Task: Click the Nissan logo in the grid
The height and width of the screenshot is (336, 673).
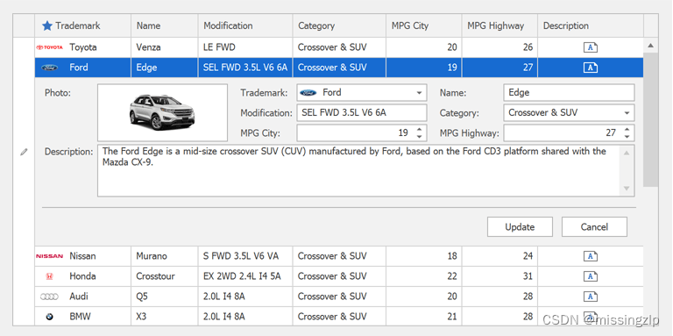Action: click(x=49, y=256)
